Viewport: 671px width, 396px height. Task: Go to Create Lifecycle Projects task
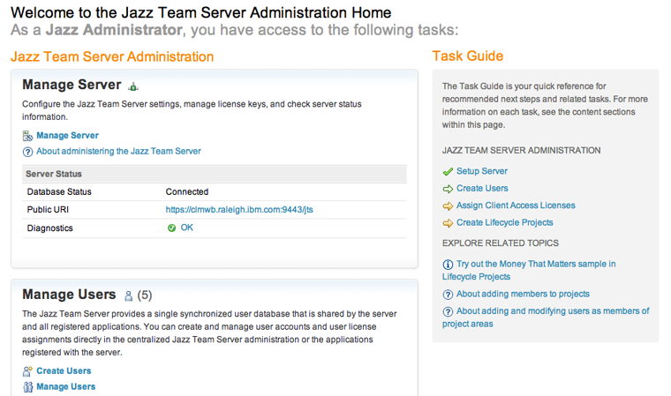504,222
